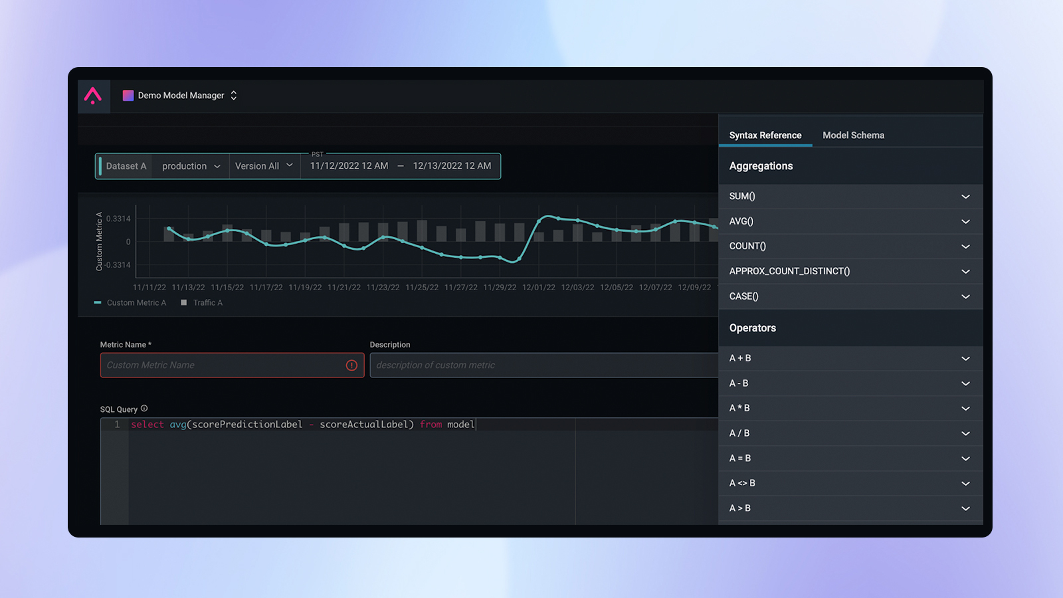The width and height of the screenshot is (1063, 598).
Task: Toggle the Traffic A bars in legend
Action: [x=201, y=302]
